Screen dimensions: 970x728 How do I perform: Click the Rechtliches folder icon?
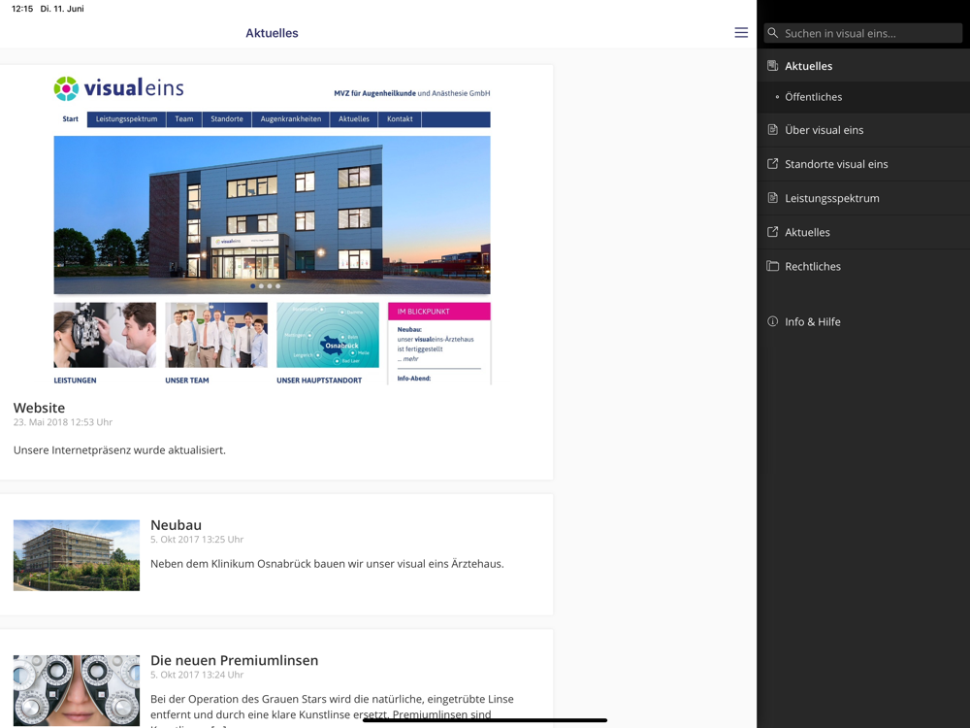(x=773, y=266)
